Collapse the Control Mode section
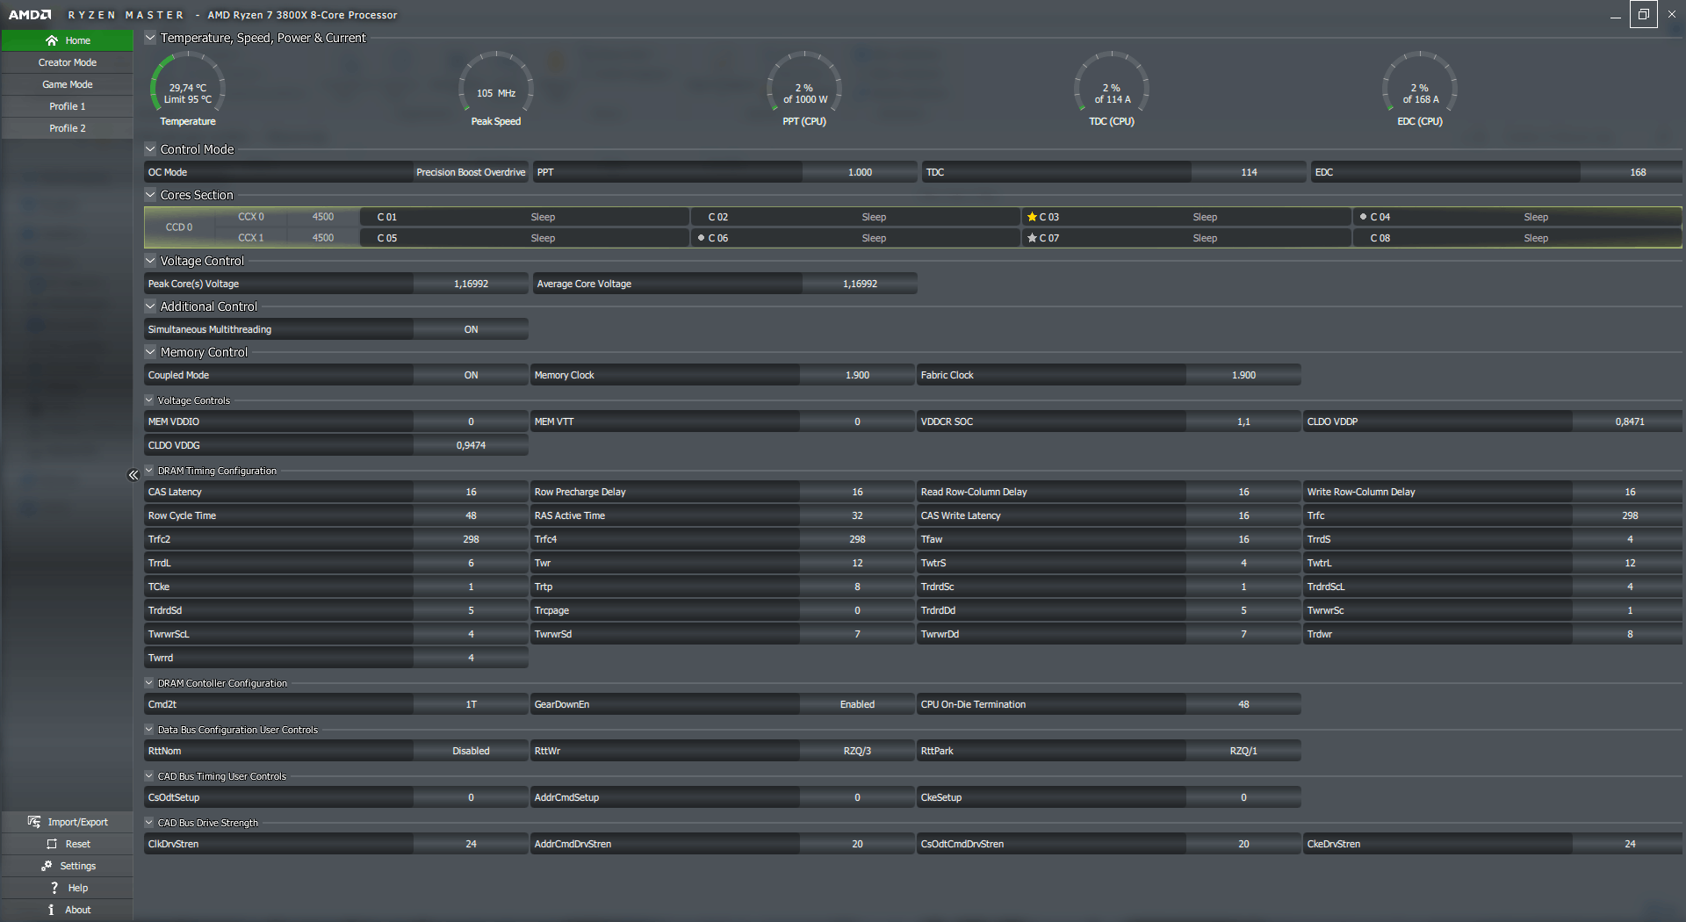1686x922 pixels. pyautogui.click(x=150, y=149)
